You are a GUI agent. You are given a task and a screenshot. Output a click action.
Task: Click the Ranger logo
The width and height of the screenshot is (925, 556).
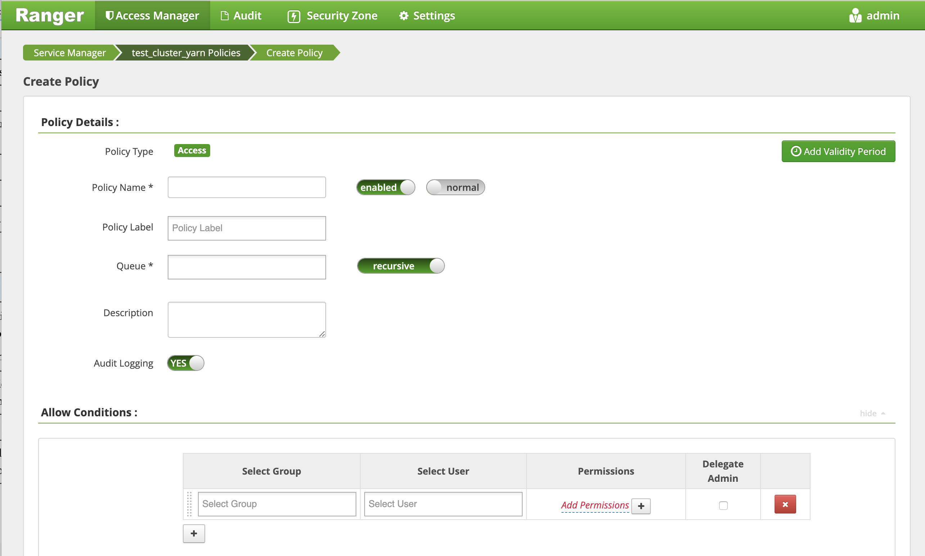point(49,15)
